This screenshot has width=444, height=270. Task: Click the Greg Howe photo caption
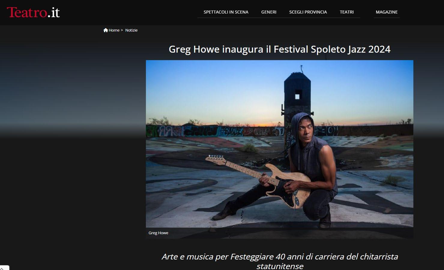point(158,233)
